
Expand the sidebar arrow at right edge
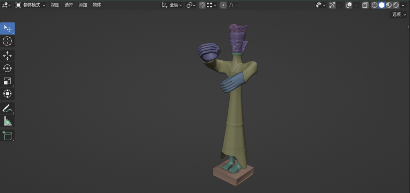[x=408, y=27]
